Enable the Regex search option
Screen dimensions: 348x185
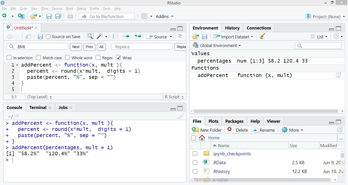tap(98, 57)
